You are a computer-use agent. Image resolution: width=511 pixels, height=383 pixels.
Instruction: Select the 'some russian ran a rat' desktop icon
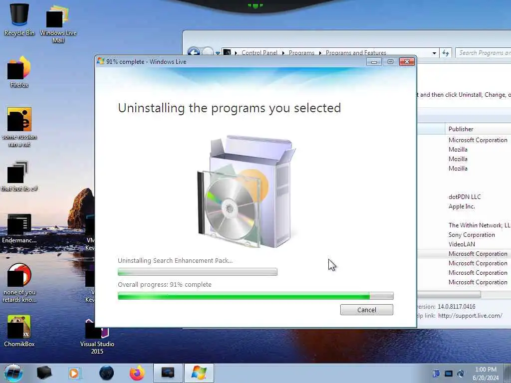point(19,127)
